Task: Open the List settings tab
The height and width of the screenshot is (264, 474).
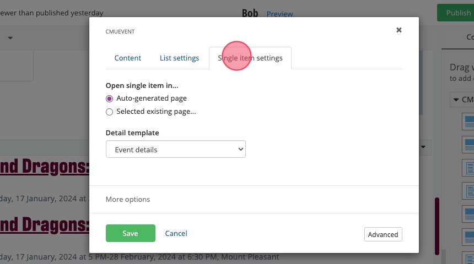Action: coord(179,58)
